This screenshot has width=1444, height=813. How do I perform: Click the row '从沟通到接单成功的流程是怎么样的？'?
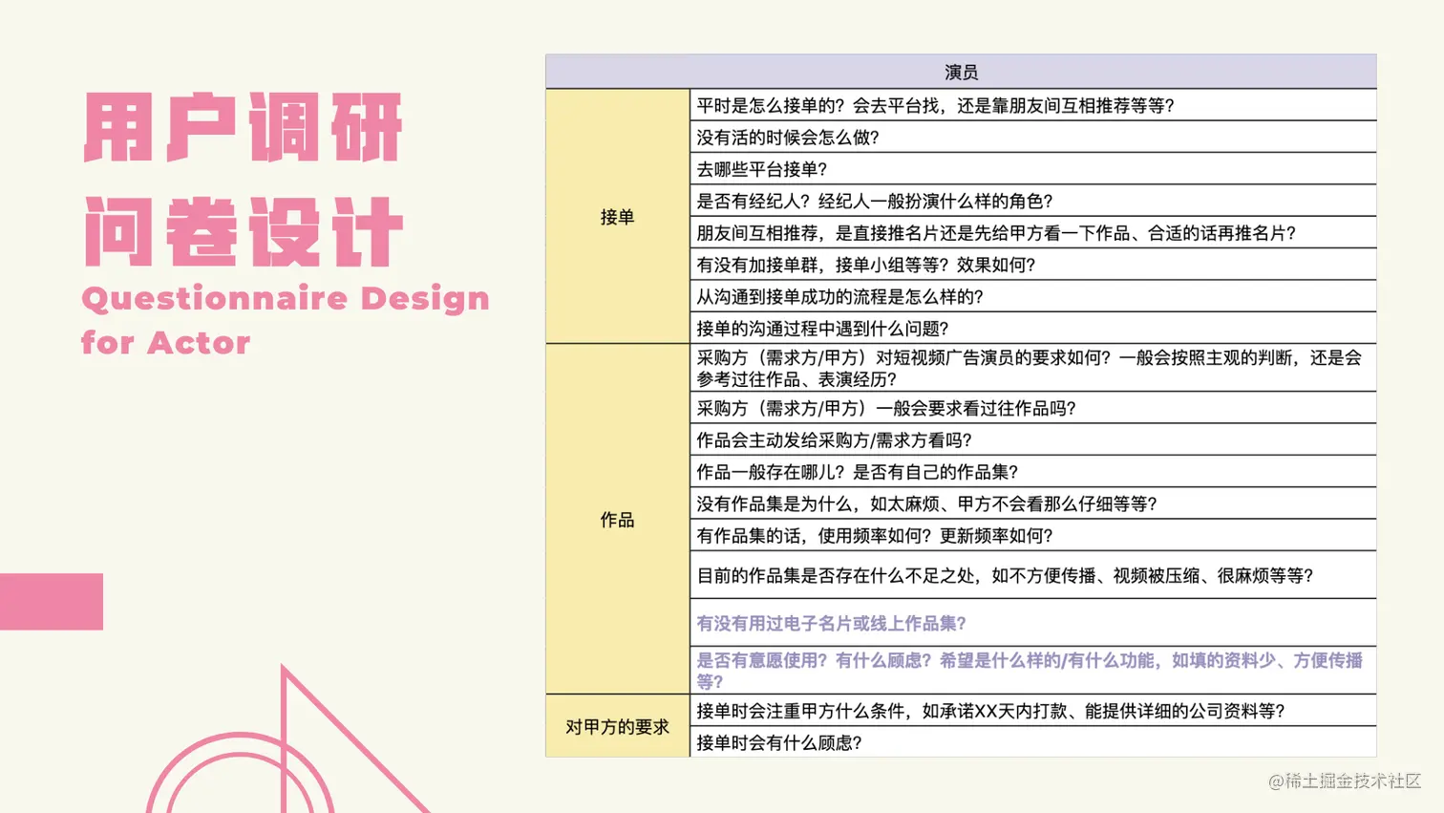pos(1033,296)
